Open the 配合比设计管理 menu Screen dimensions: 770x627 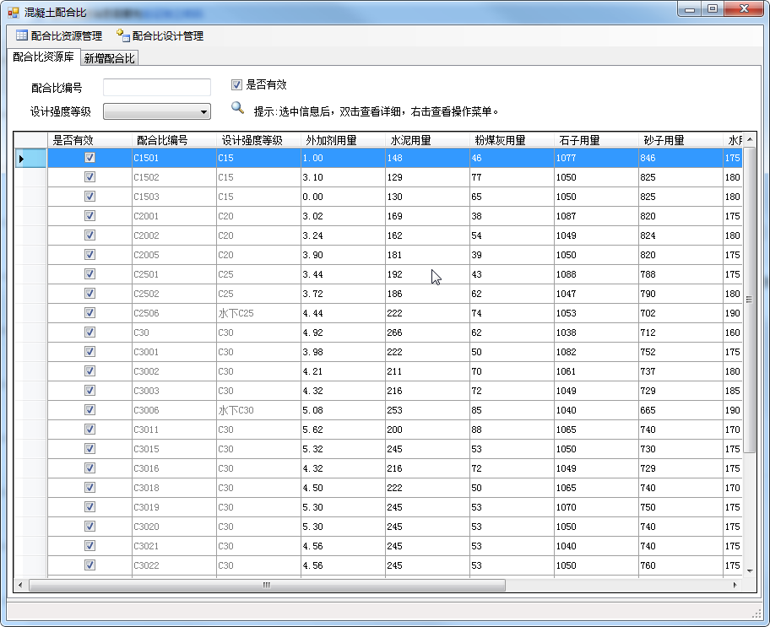click(167, 35)
